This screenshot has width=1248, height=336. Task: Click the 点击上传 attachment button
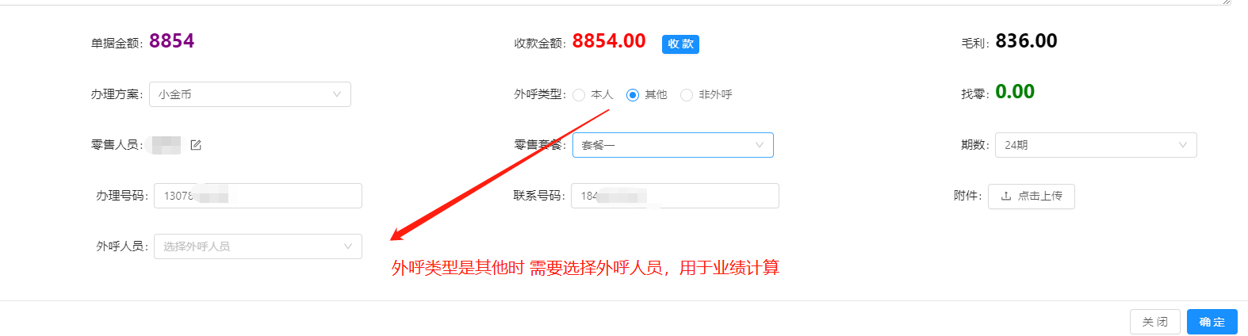click(1032, 196)
